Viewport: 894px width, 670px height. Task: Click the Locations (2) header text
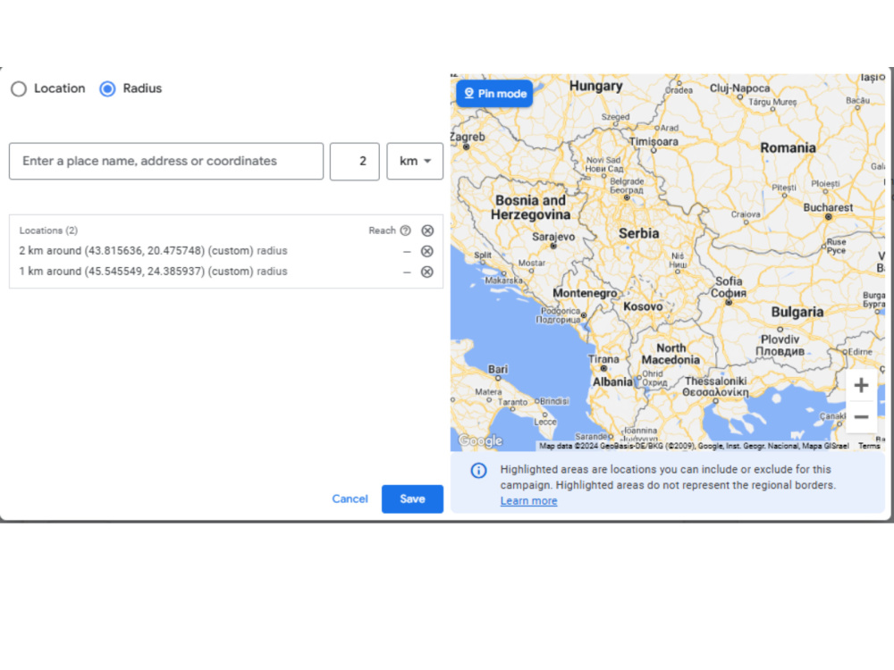[48, 230]
